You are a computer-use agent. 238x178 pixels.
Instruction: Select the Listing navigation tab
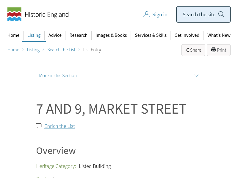tap(34, 35)
